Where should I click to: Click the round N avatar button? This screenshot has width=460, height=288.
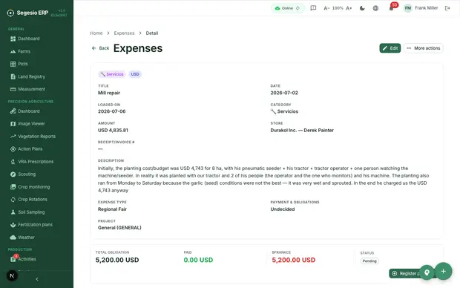pyautogui.click(x=12, y=275)
